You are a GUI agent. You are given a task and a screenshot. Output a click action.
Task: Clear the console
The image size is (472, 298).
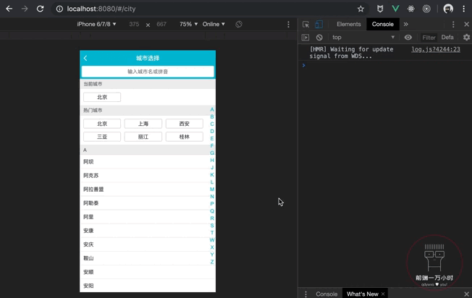pos(319,38)
